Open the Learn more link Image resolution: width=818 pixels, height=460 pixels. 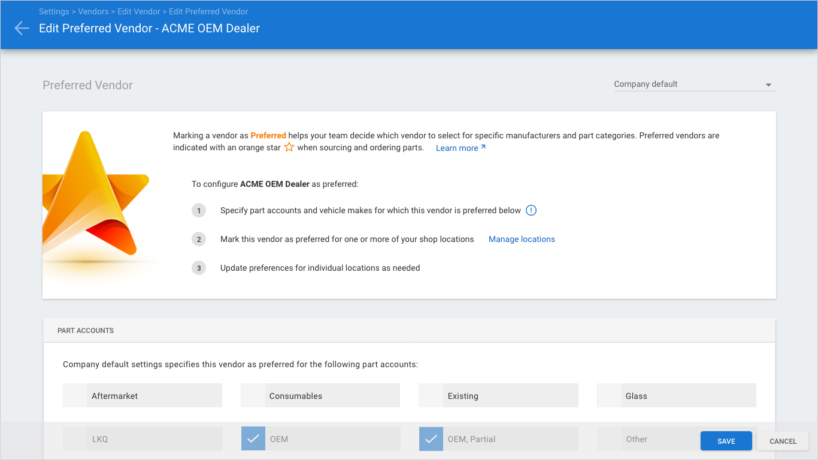click(x=460, y=148)
